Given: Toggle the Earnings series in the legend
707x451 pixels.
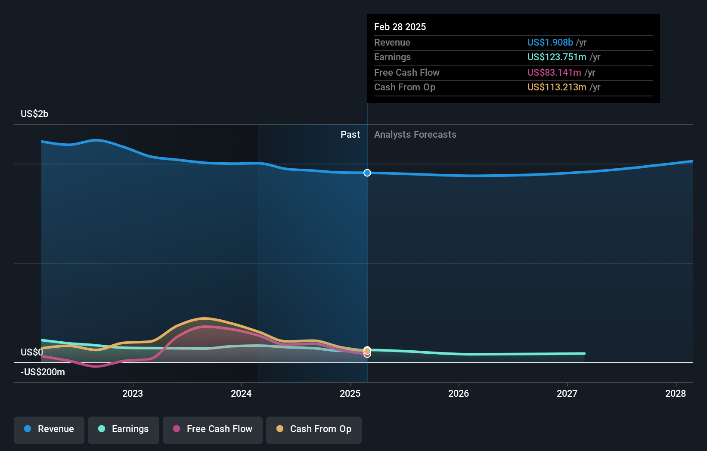Looking at the screenshot, I should [124, 430].
